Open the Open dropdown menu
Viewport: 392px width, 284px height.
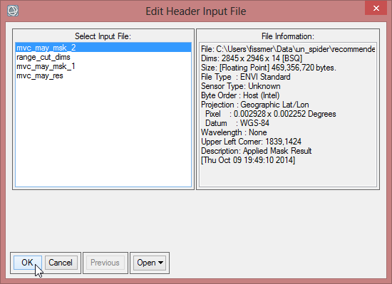pos(150,263)
